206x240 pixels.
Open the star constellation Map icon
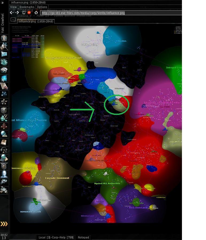click(4, 94)
